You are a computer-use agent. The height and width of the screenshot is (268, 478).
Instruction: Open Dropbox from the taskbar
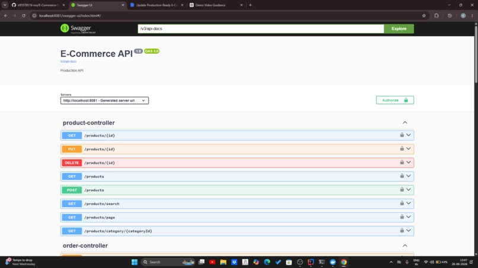234,262
